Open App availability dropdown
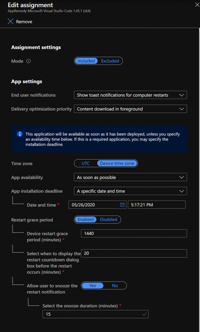This screenshot has width=200, height=332. [x=131, y=177]
